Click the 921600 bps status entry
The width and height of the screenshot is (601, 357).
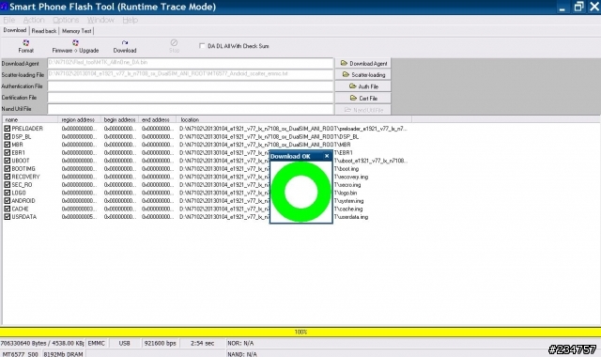(x=161, y=343)
